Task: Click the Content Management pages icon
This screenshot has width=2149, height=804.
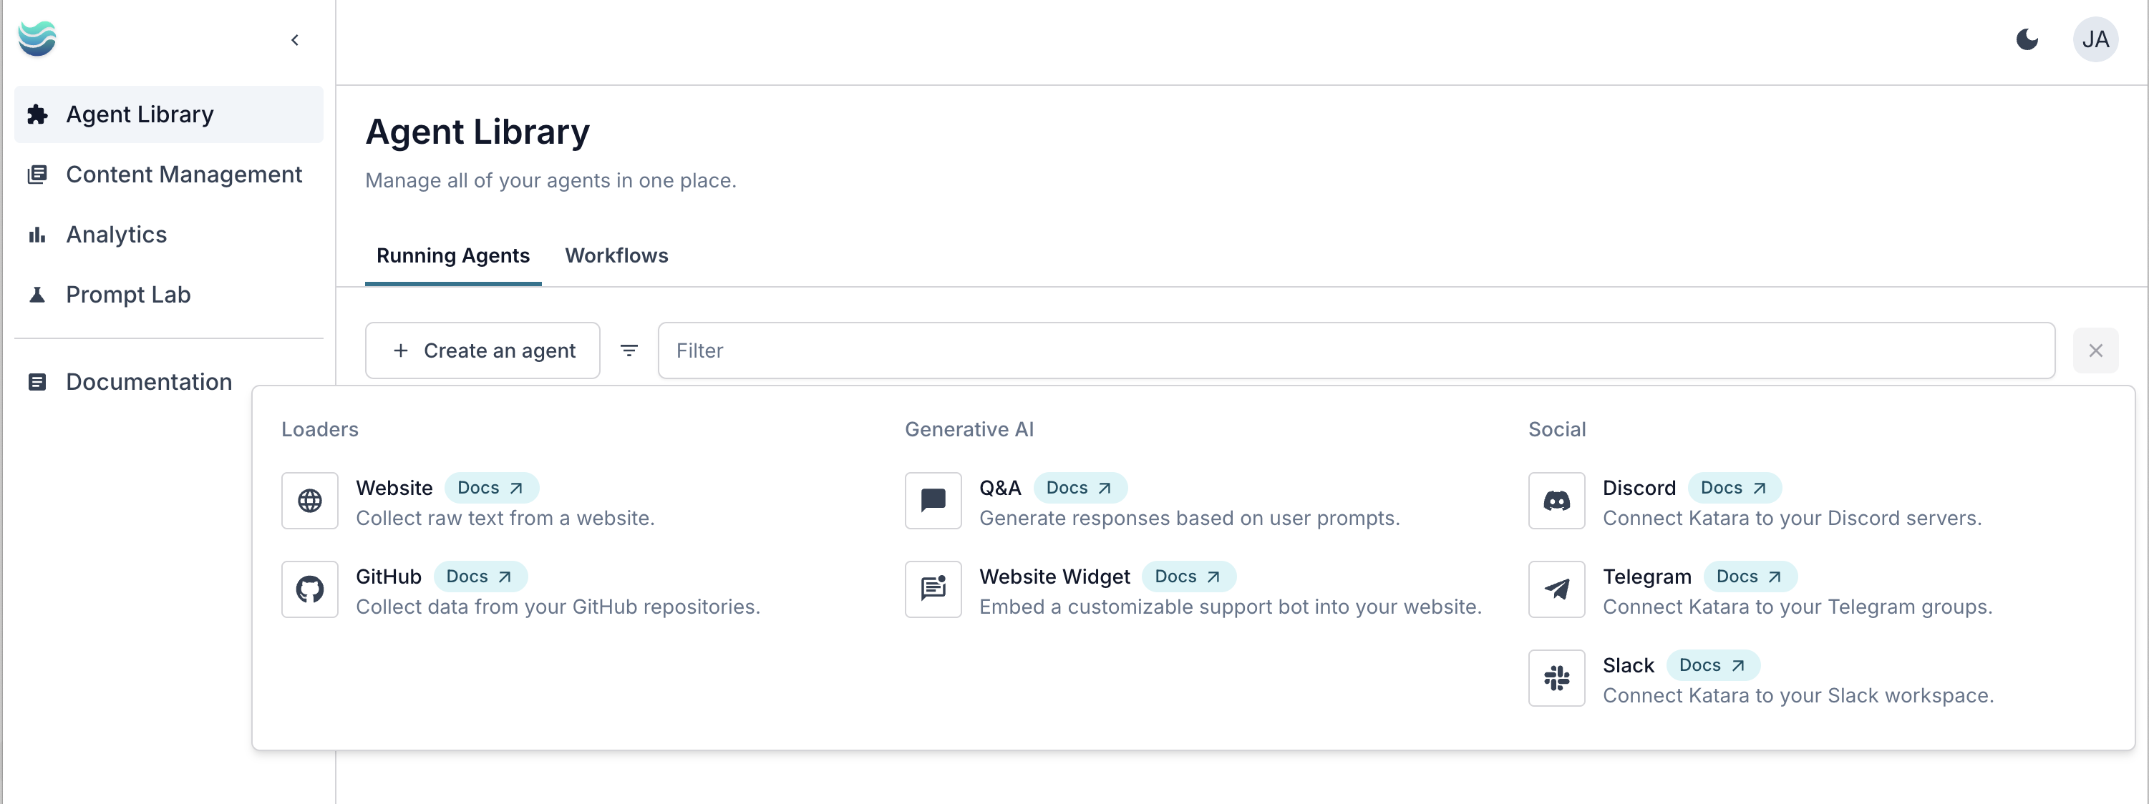Action: click(37, 175)
